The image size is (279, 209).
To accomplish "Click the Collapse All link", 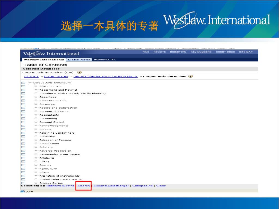I will (x=142, y=186).
